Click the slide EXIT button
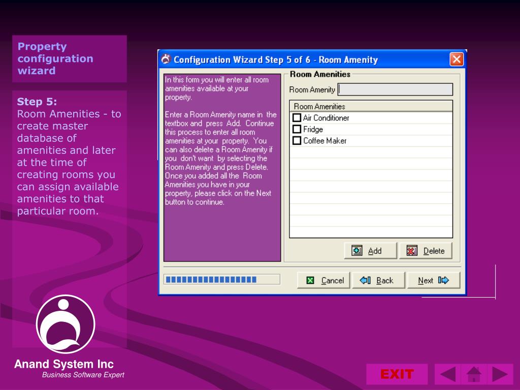 click(397, 374)
